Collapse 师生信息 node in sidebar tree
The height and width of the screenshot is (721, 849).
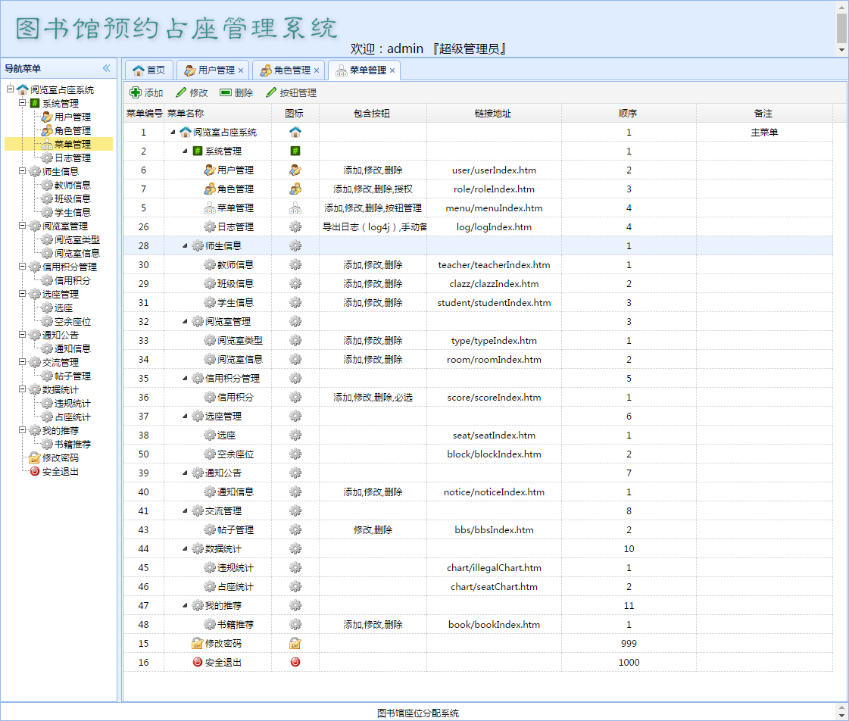click(22, 170)
